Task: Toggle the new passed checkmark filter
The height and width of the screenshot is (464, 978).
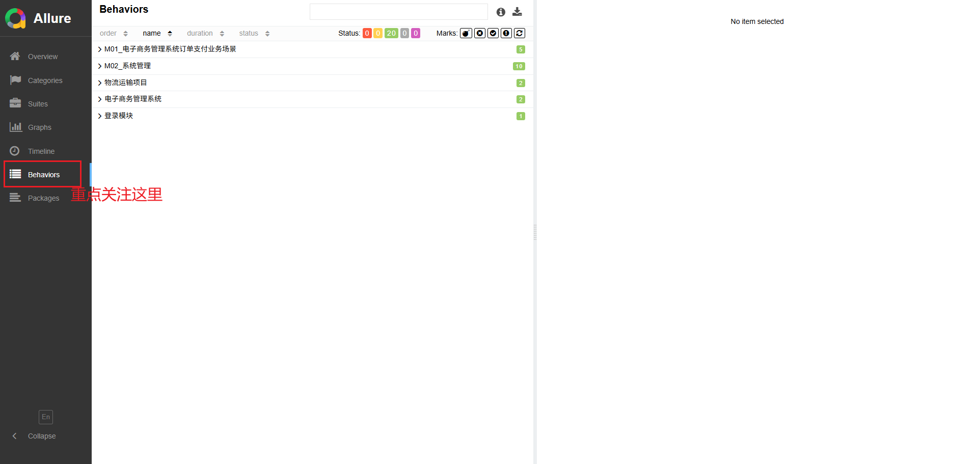Action: 493,33
